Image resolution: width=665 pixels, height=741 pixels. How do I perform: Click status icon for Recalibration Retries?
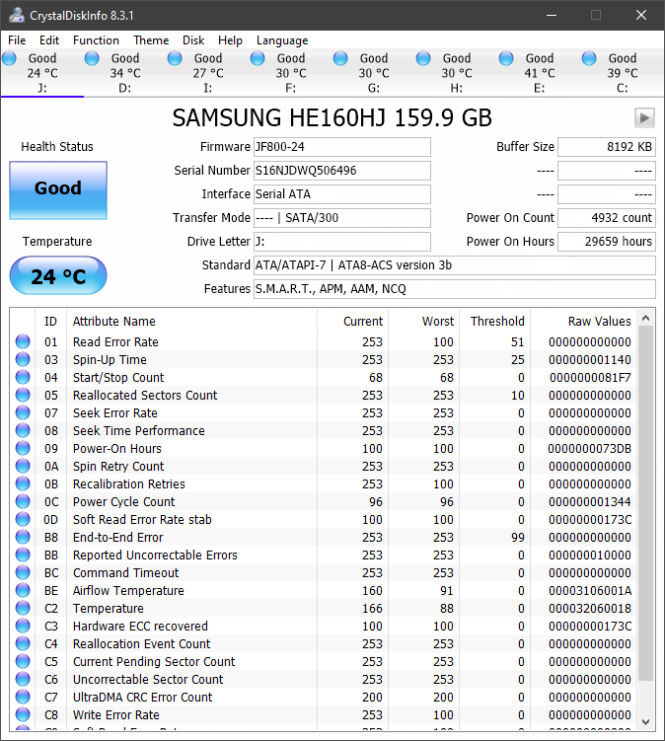coord(23,483)
